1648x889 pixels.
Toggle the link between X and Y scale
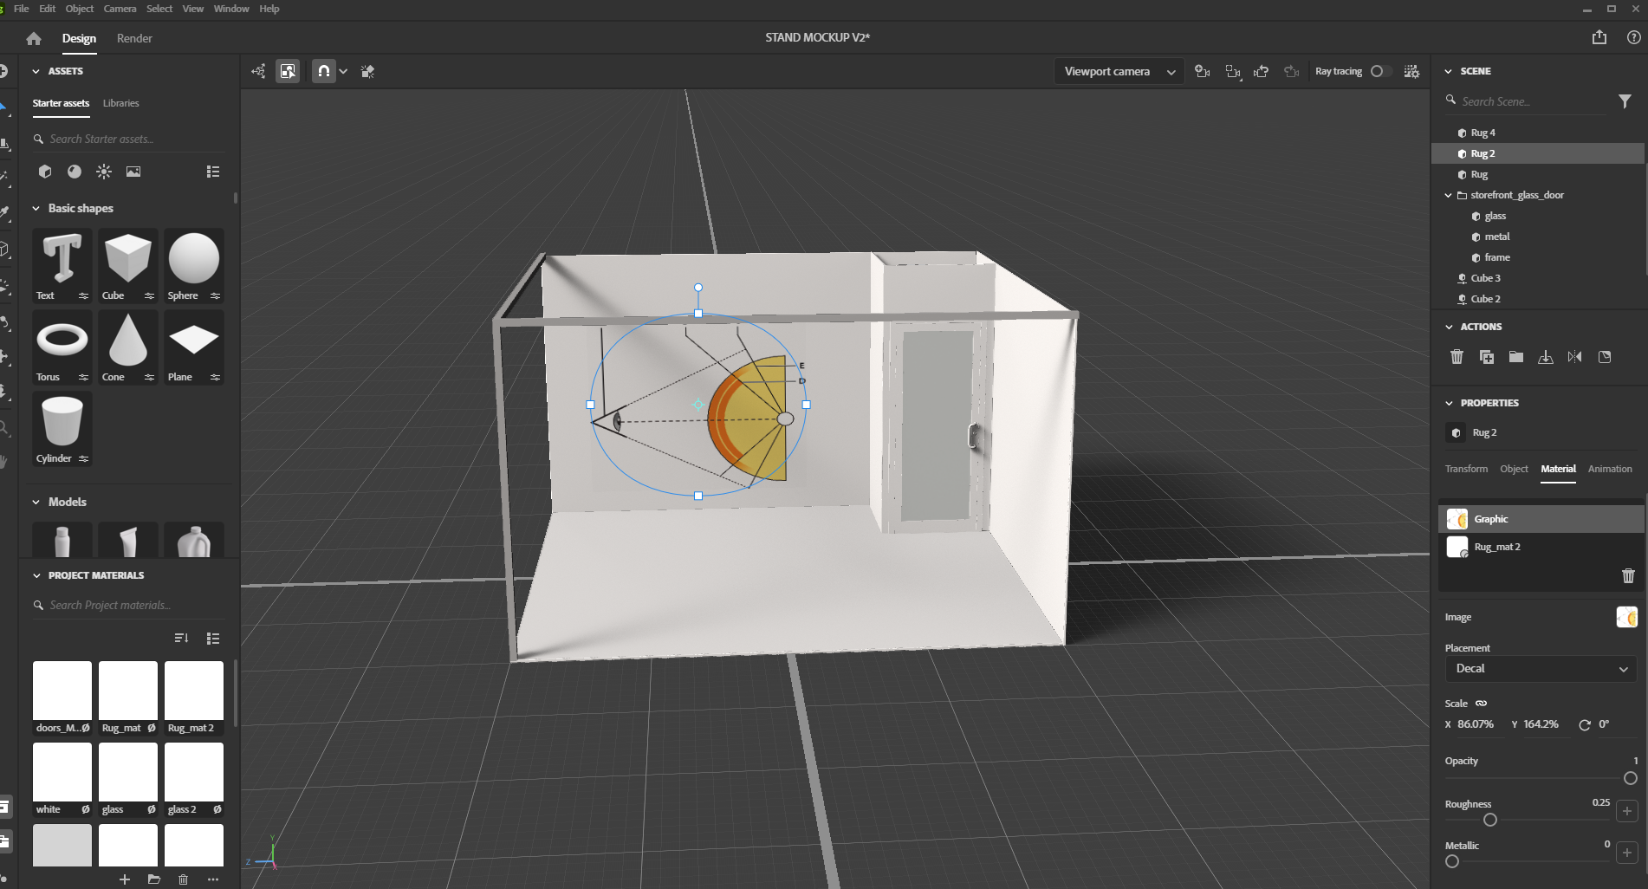pos(1480,703)
